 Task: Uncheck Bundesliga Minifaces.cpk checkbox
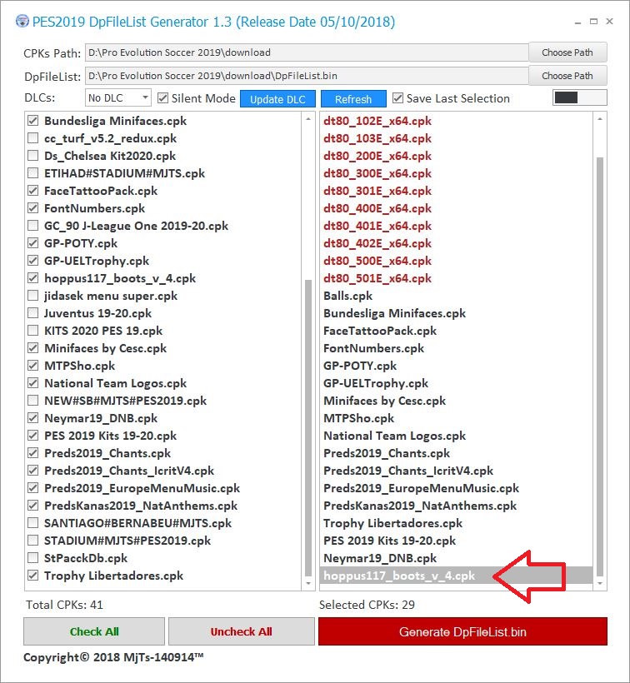[32, 121]
